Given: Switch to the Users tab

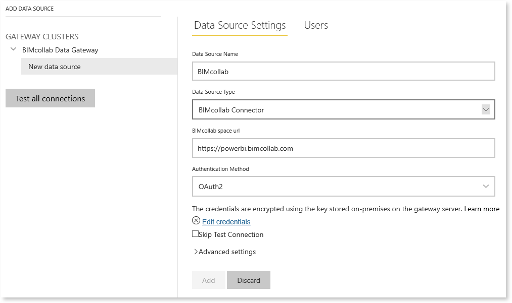Looking at the screenshot, I should point(316,25).
